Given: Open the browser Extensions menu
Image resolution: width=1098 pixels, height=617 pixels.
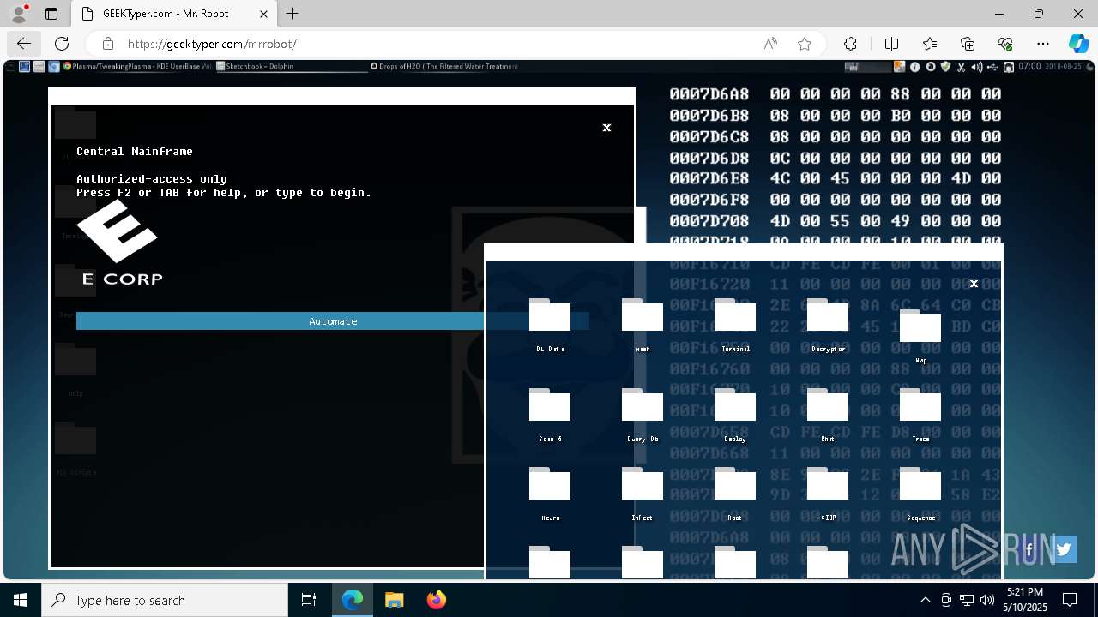Looking at the screenshot, I should pyautogui.click(x=850, y=44).
